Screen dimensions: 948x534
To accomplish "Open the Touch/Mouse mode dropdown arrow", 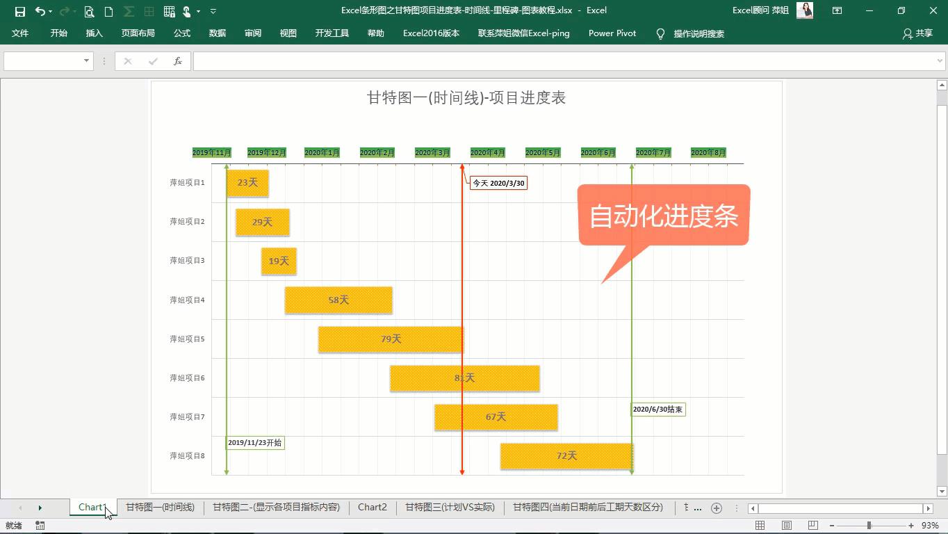I will point(199,11).
